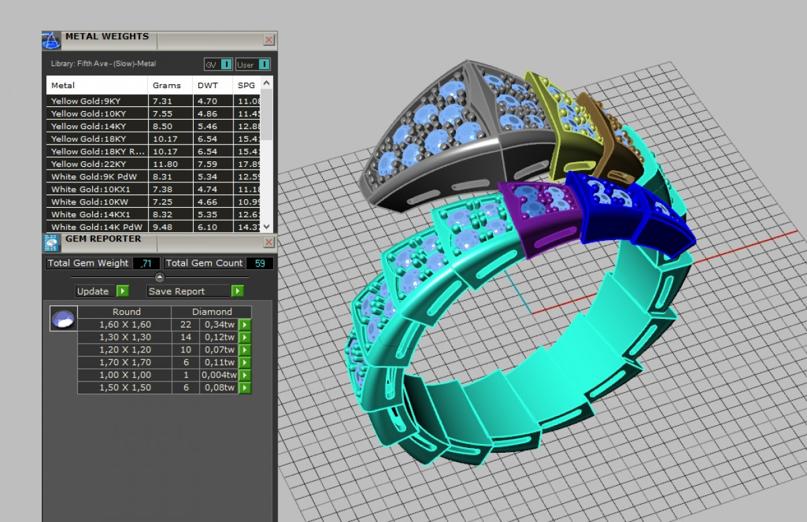Screen dimensions: 807x522
Task: Click green arrow for 1,30 X 1,30 row
Action: pyautogui.click(x=245, y=338)
